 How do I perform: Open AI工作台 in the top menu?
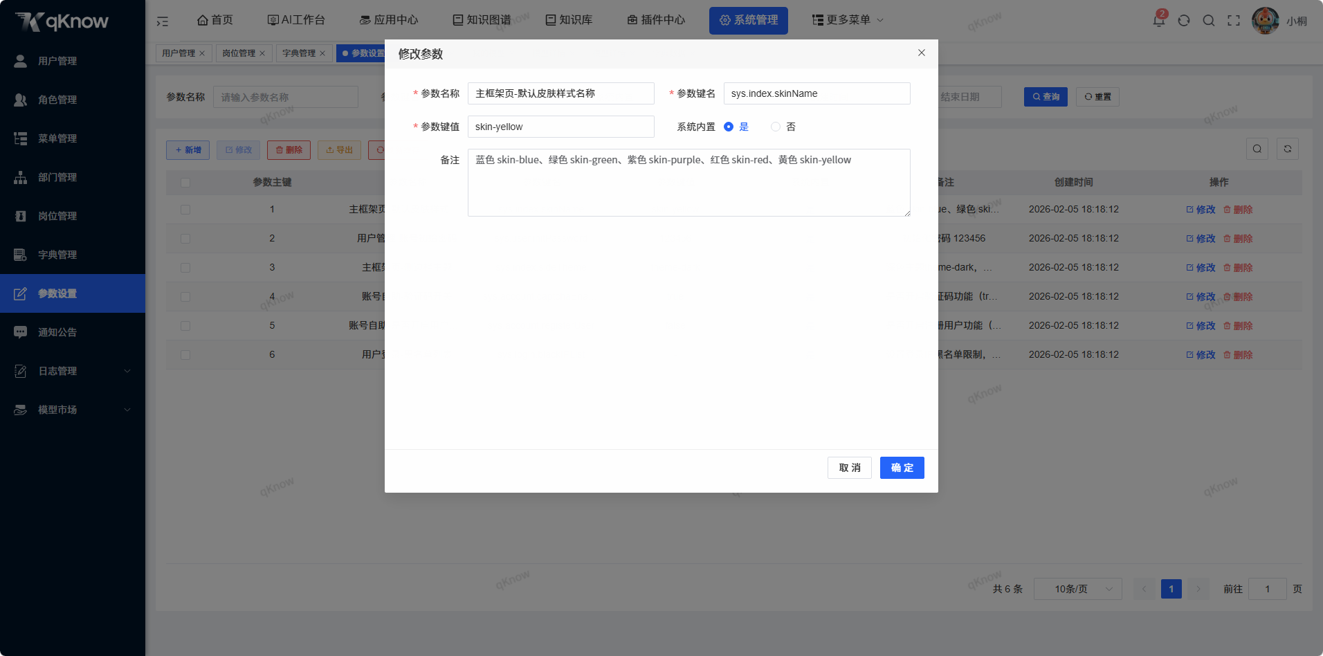[296, 20]
